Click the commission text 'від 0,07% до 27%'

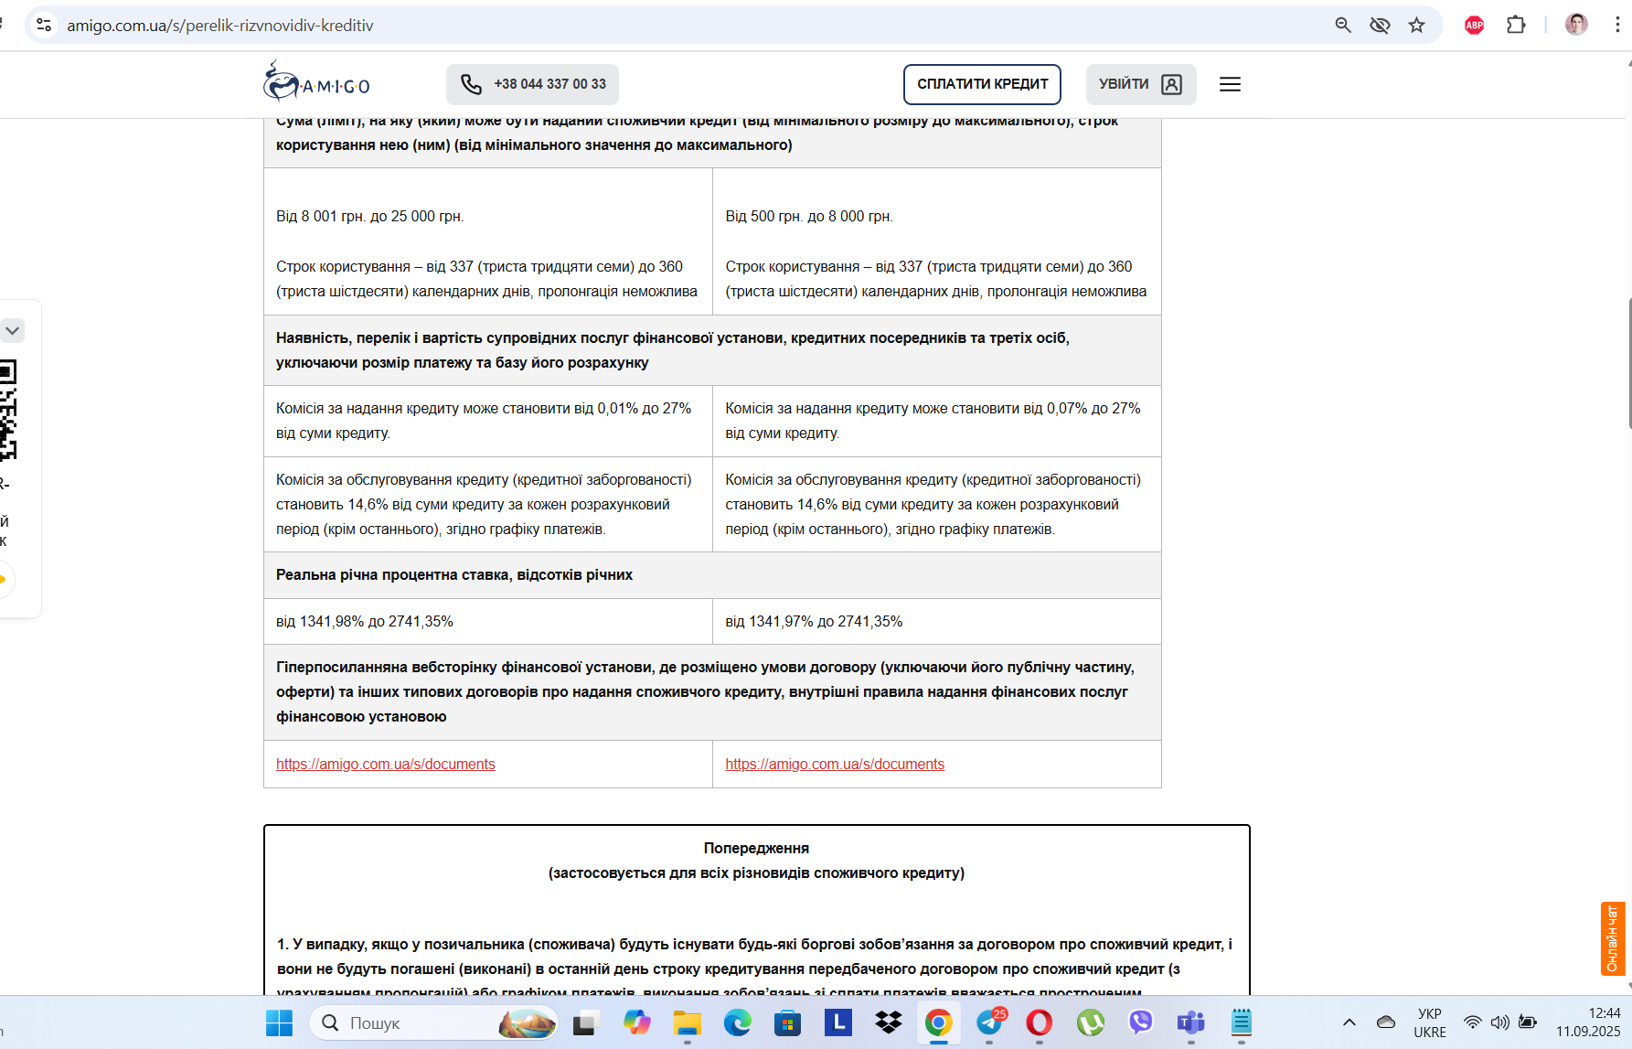pyautogui.click(x=1082, y=409)
